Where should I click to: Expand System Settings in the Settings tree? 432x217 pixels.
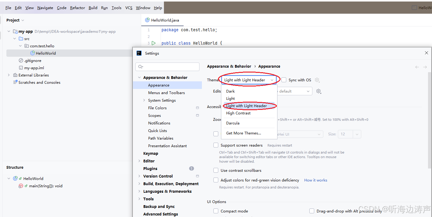(144, 100)
